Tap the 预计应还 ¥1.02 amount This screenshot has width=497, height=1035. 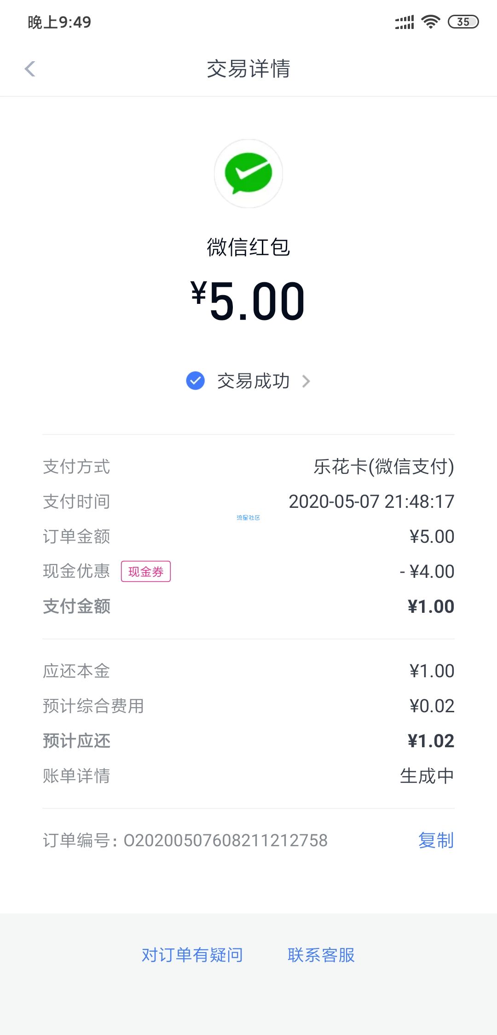pyautogui.click(x=431, y=741)
